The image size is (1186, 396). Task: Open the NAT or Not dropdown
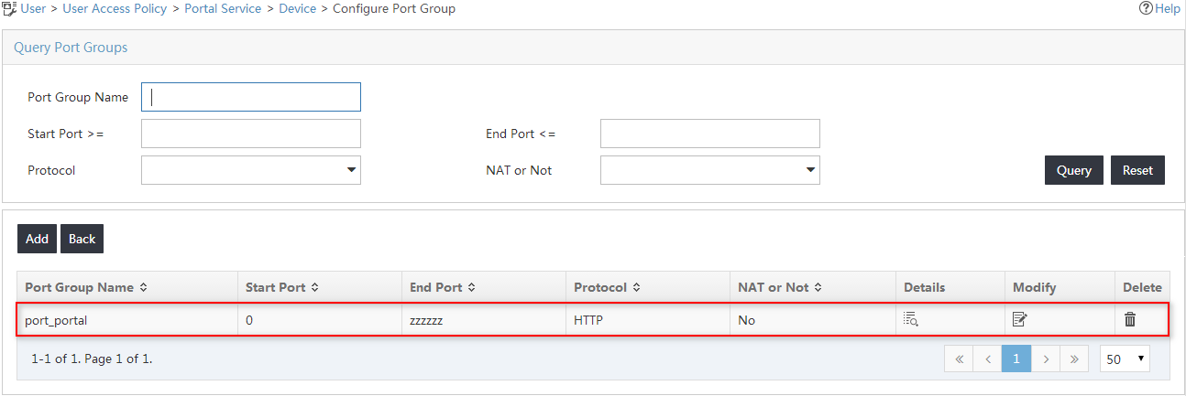coord(710,170)
